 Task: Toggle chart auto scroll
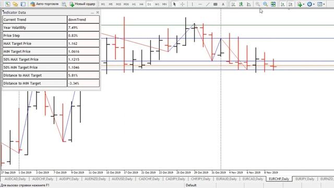[283, 4]
